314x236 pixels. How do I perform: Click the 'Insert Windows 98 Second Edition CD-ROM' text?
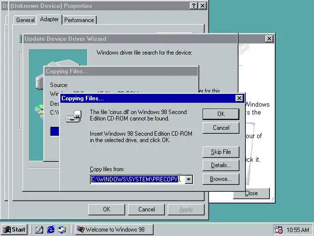[141, 137]
